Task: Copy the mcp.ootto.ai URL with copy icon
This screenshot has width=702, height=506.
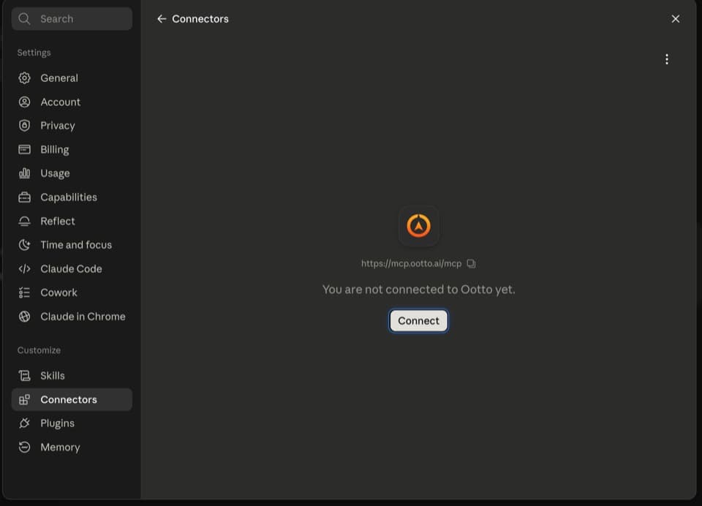Action: point(471,263)
